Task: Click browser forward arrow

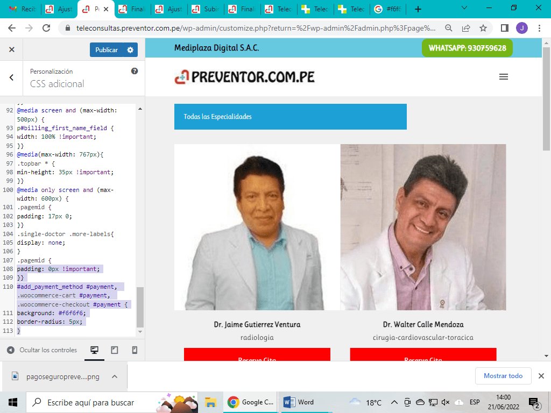Action: [29, 28]
